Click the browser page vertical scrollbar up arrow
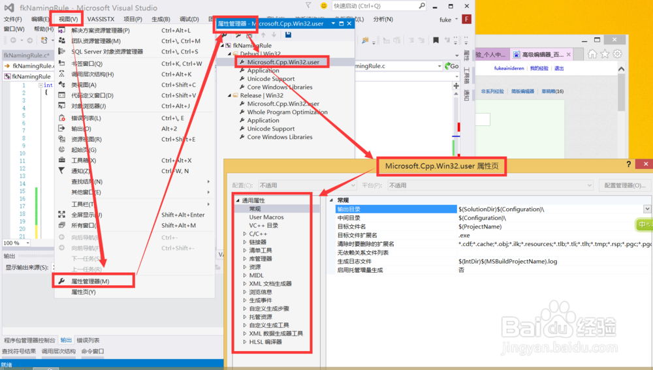 click(622, 69)
